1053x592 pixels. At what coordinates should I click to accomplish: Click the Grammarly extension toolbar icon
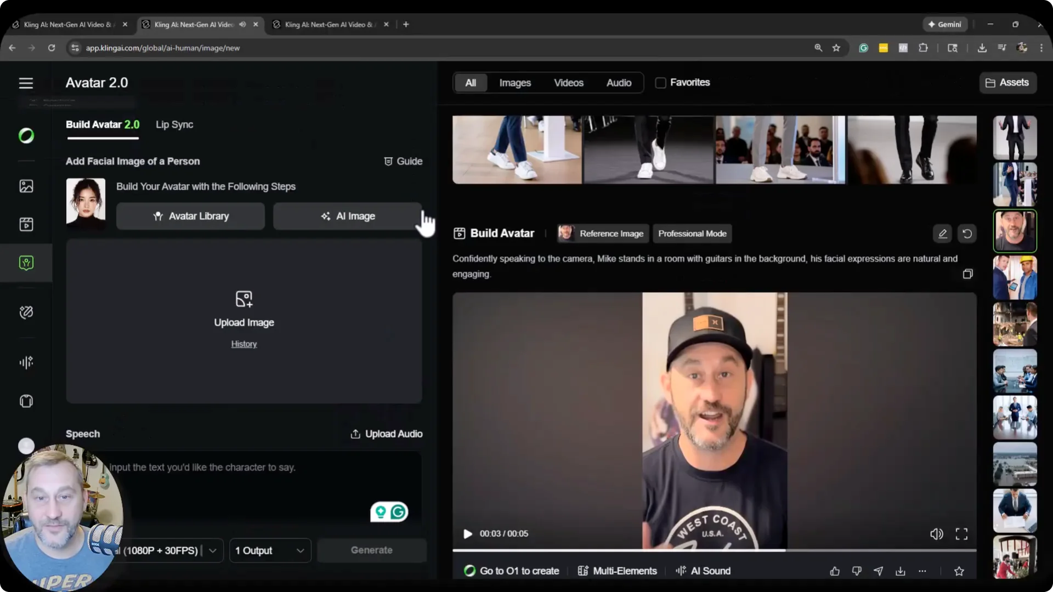pyautogui.click(x=863, y=48)
